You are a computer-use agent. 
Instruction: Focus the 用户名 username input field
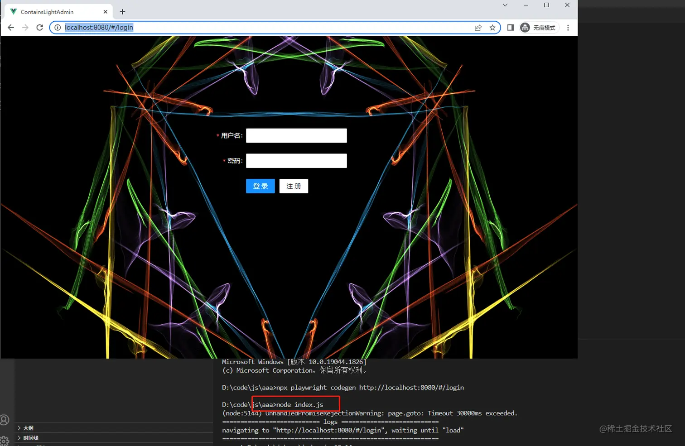click(x=296, y=136)
